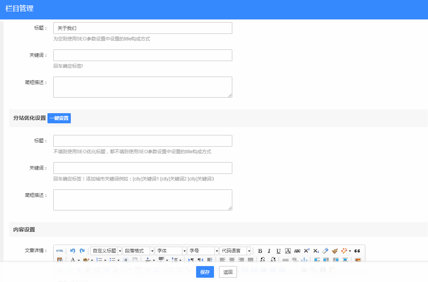Expand the highlight color picker arrow
The height and width of the screenshot is (282, 428).
pyautogui.click(x=92, y=260)
